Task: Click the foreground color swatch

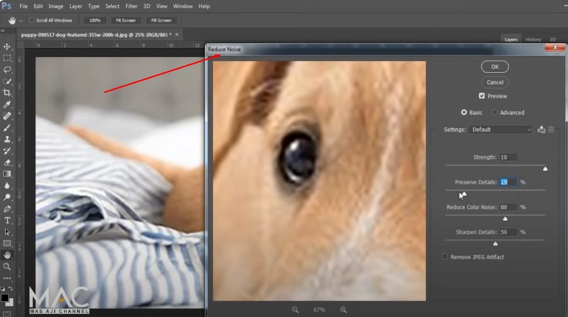Action: click(5, 298)
